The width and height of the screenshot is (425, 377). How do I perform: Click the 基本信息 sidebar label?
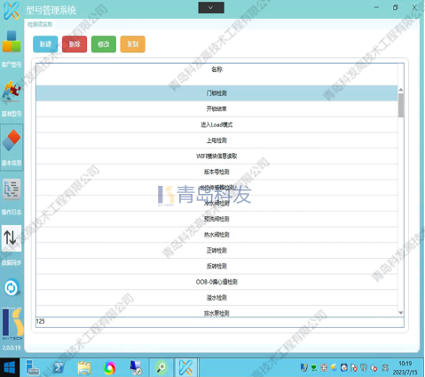[12, 163]
